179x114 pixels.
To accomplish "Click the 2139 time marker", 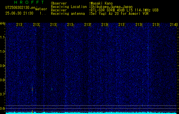I will point(156,25).
